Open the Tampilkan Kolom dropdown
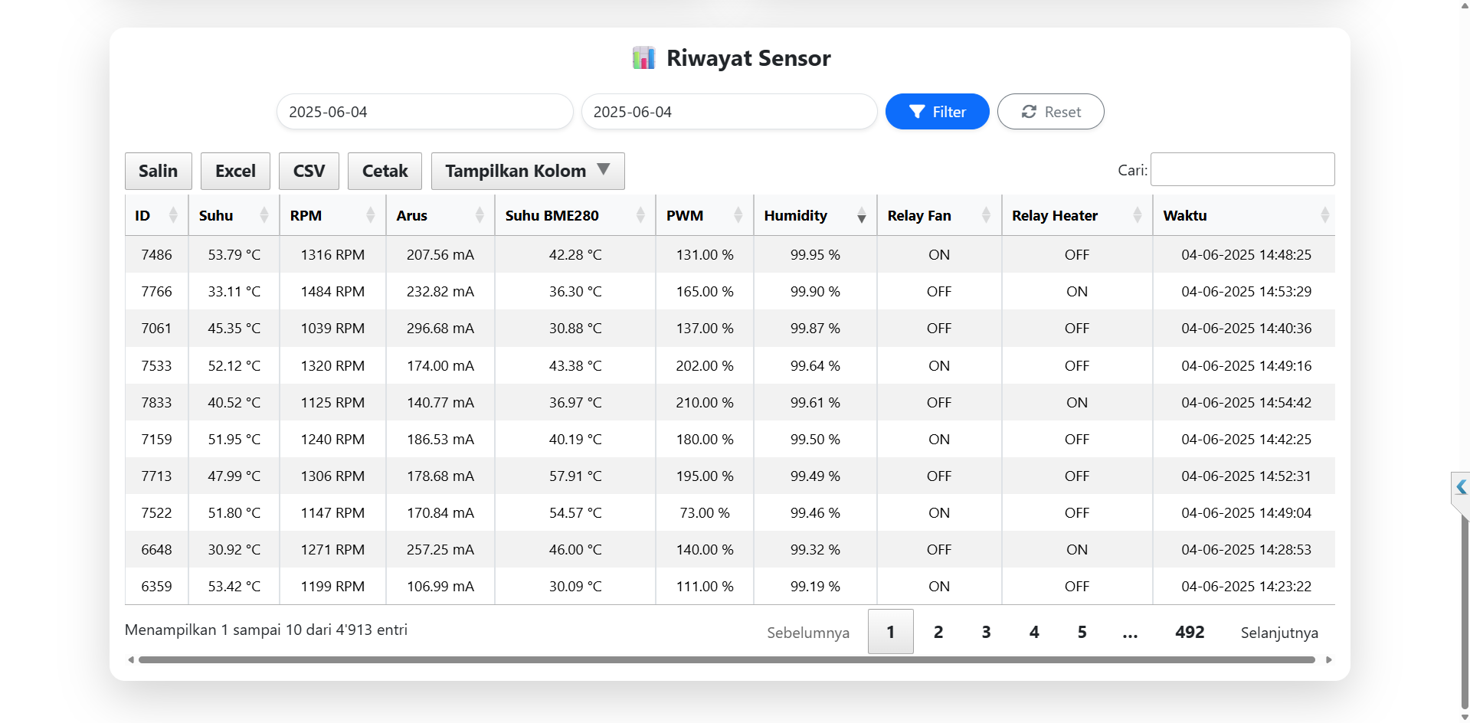 click(x=527, y=171)
